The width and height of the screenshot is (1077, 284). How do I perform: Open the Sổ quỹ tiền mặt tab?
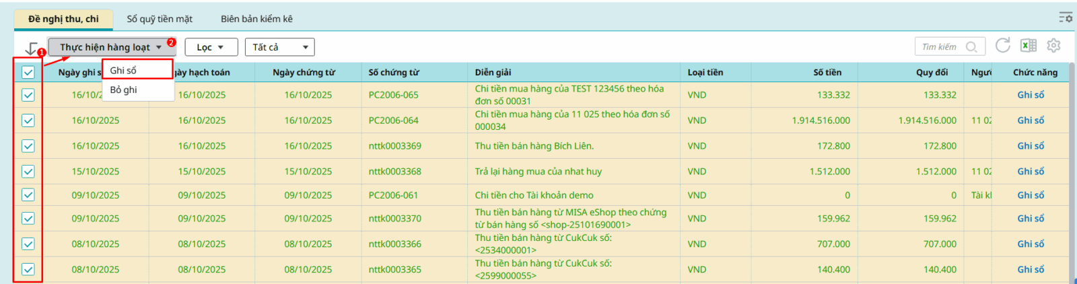click(x=160, y=19)
